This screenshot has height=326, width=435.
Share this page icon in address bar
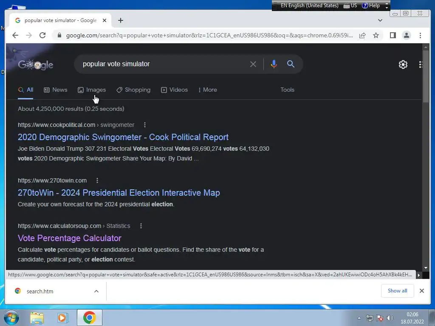[x=362, y=35]
